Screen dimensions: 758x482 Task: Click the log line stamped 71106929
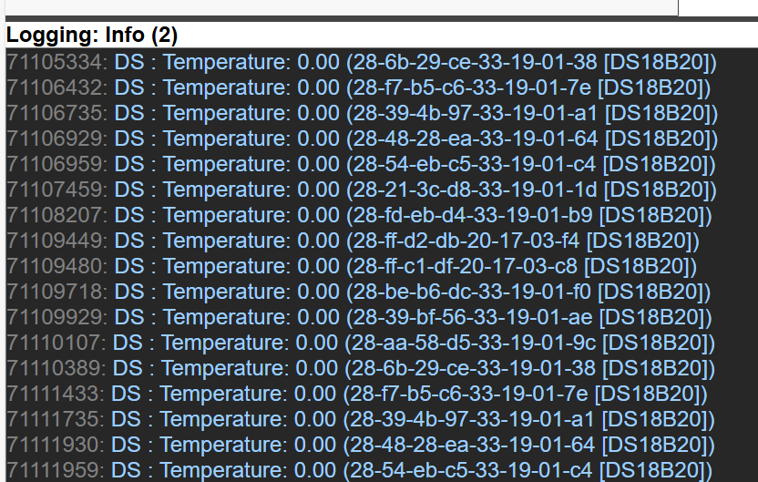pos(362,139)
